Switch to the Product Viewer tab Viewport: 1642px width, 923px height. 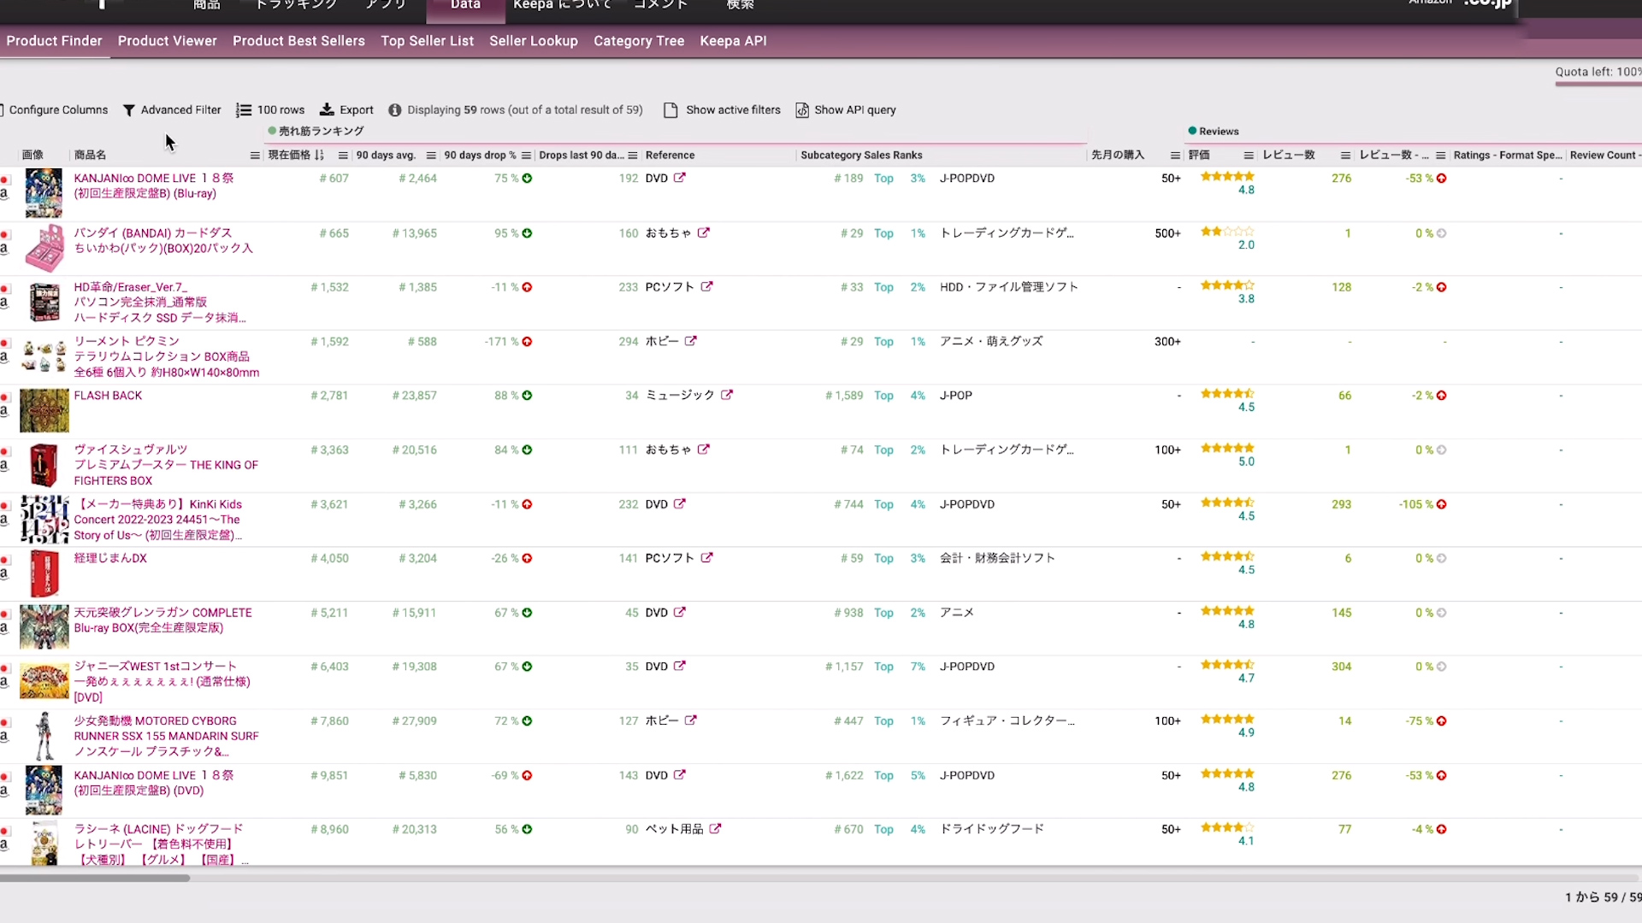(x=167, y=41)
